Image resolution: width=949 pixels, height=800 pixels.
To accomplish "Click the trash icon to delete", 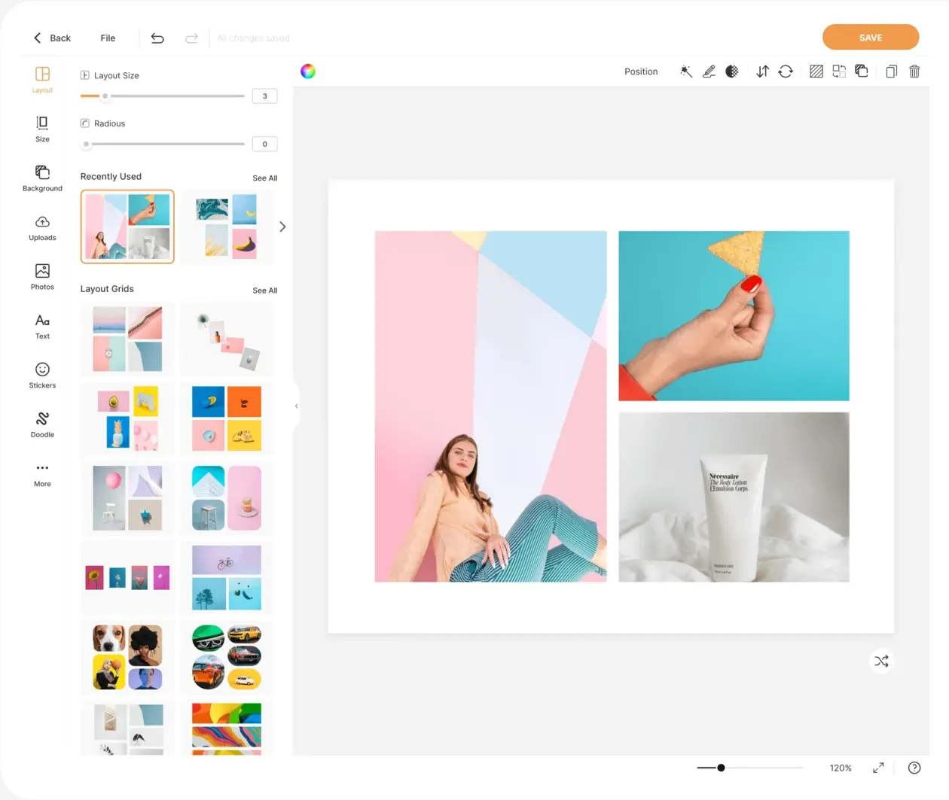I will [914, 71].
